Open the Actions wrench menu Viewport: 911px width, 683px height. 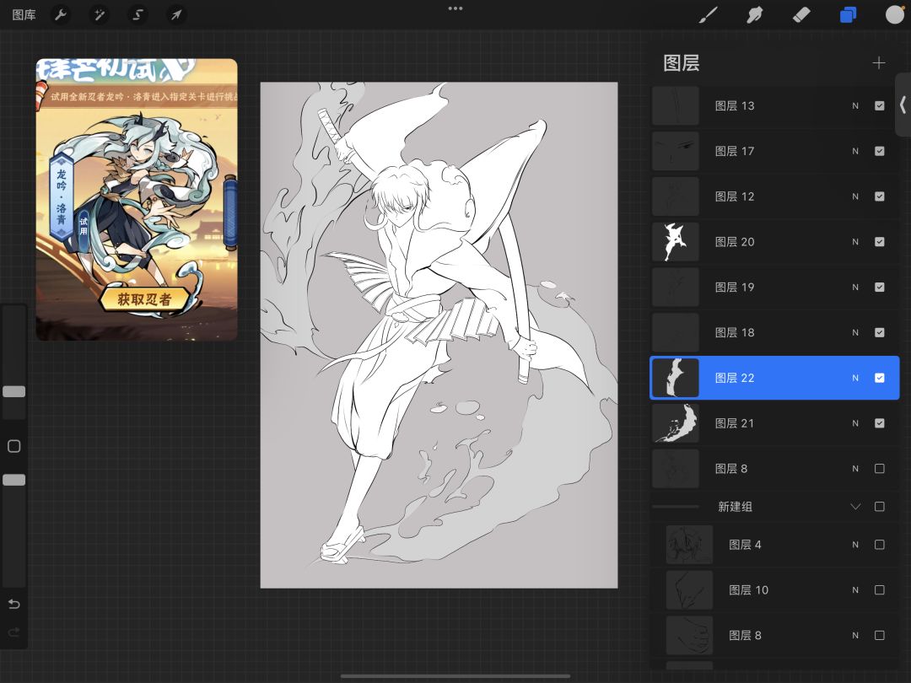click(x=60, y=14)
